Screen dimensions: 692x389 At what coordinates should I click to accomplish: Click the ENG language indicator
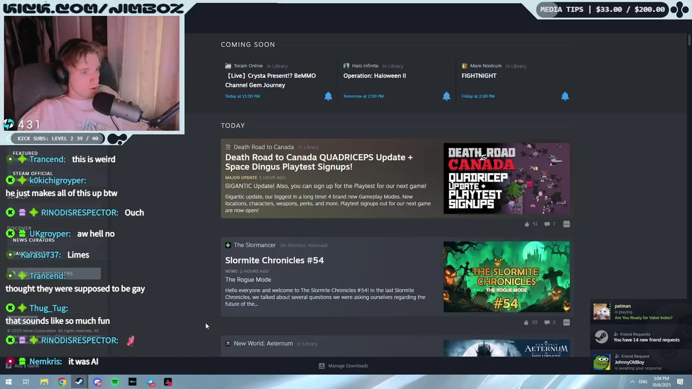(x=643, y=382)
